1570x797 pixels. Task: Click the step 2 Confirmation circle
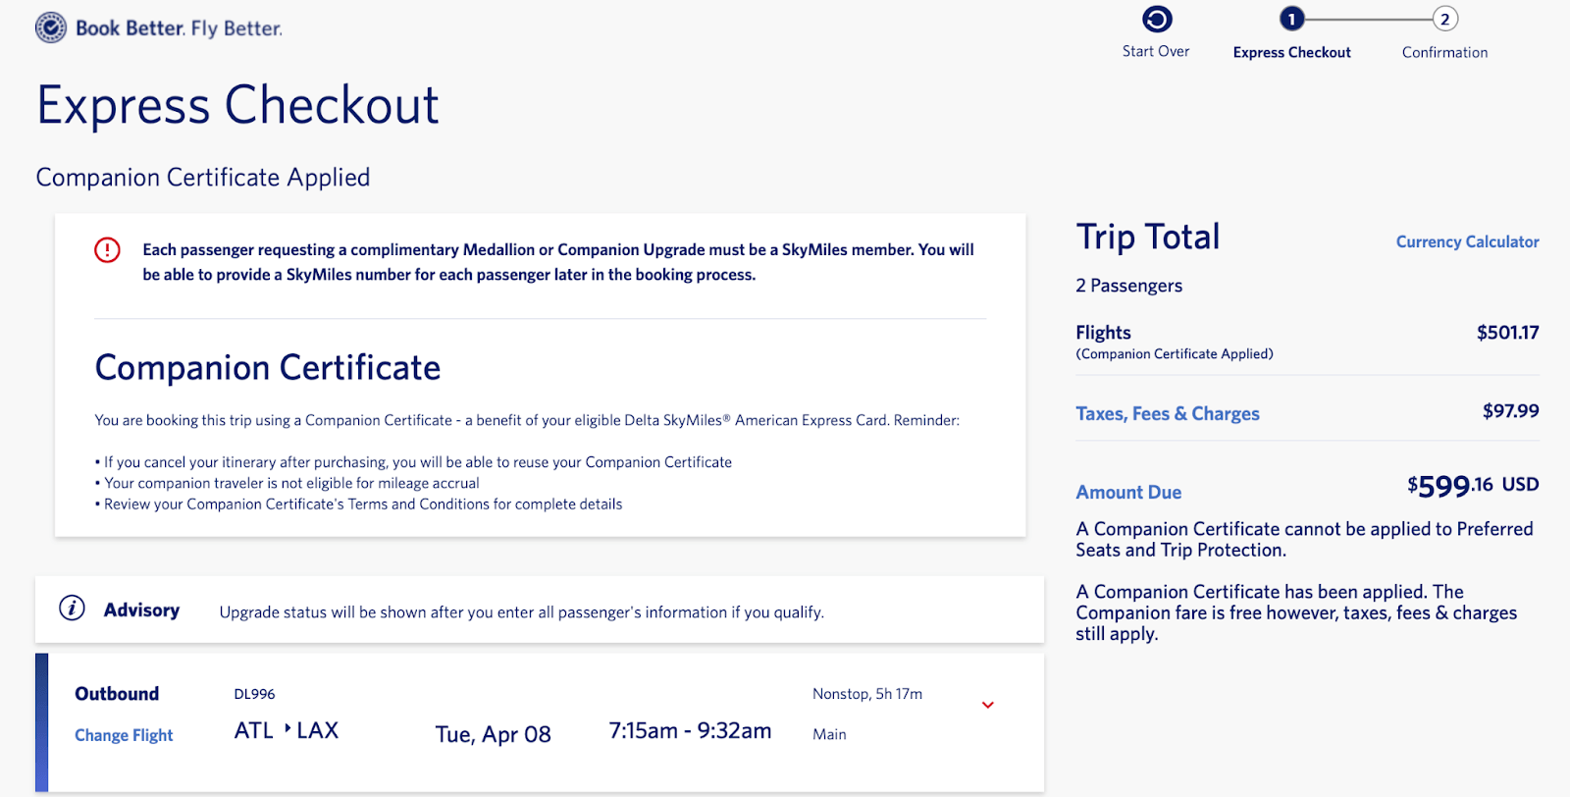tap(1444, 19)
